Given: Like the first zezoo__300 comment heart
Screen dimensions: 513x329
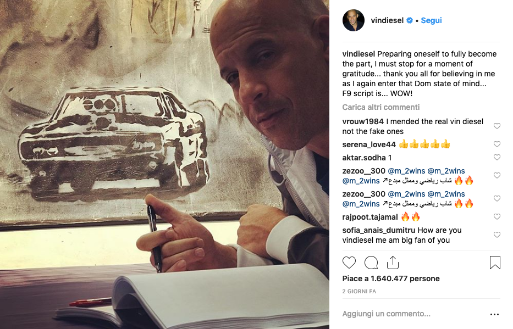Looking at the screenshot, I should [x=497, y=175].
